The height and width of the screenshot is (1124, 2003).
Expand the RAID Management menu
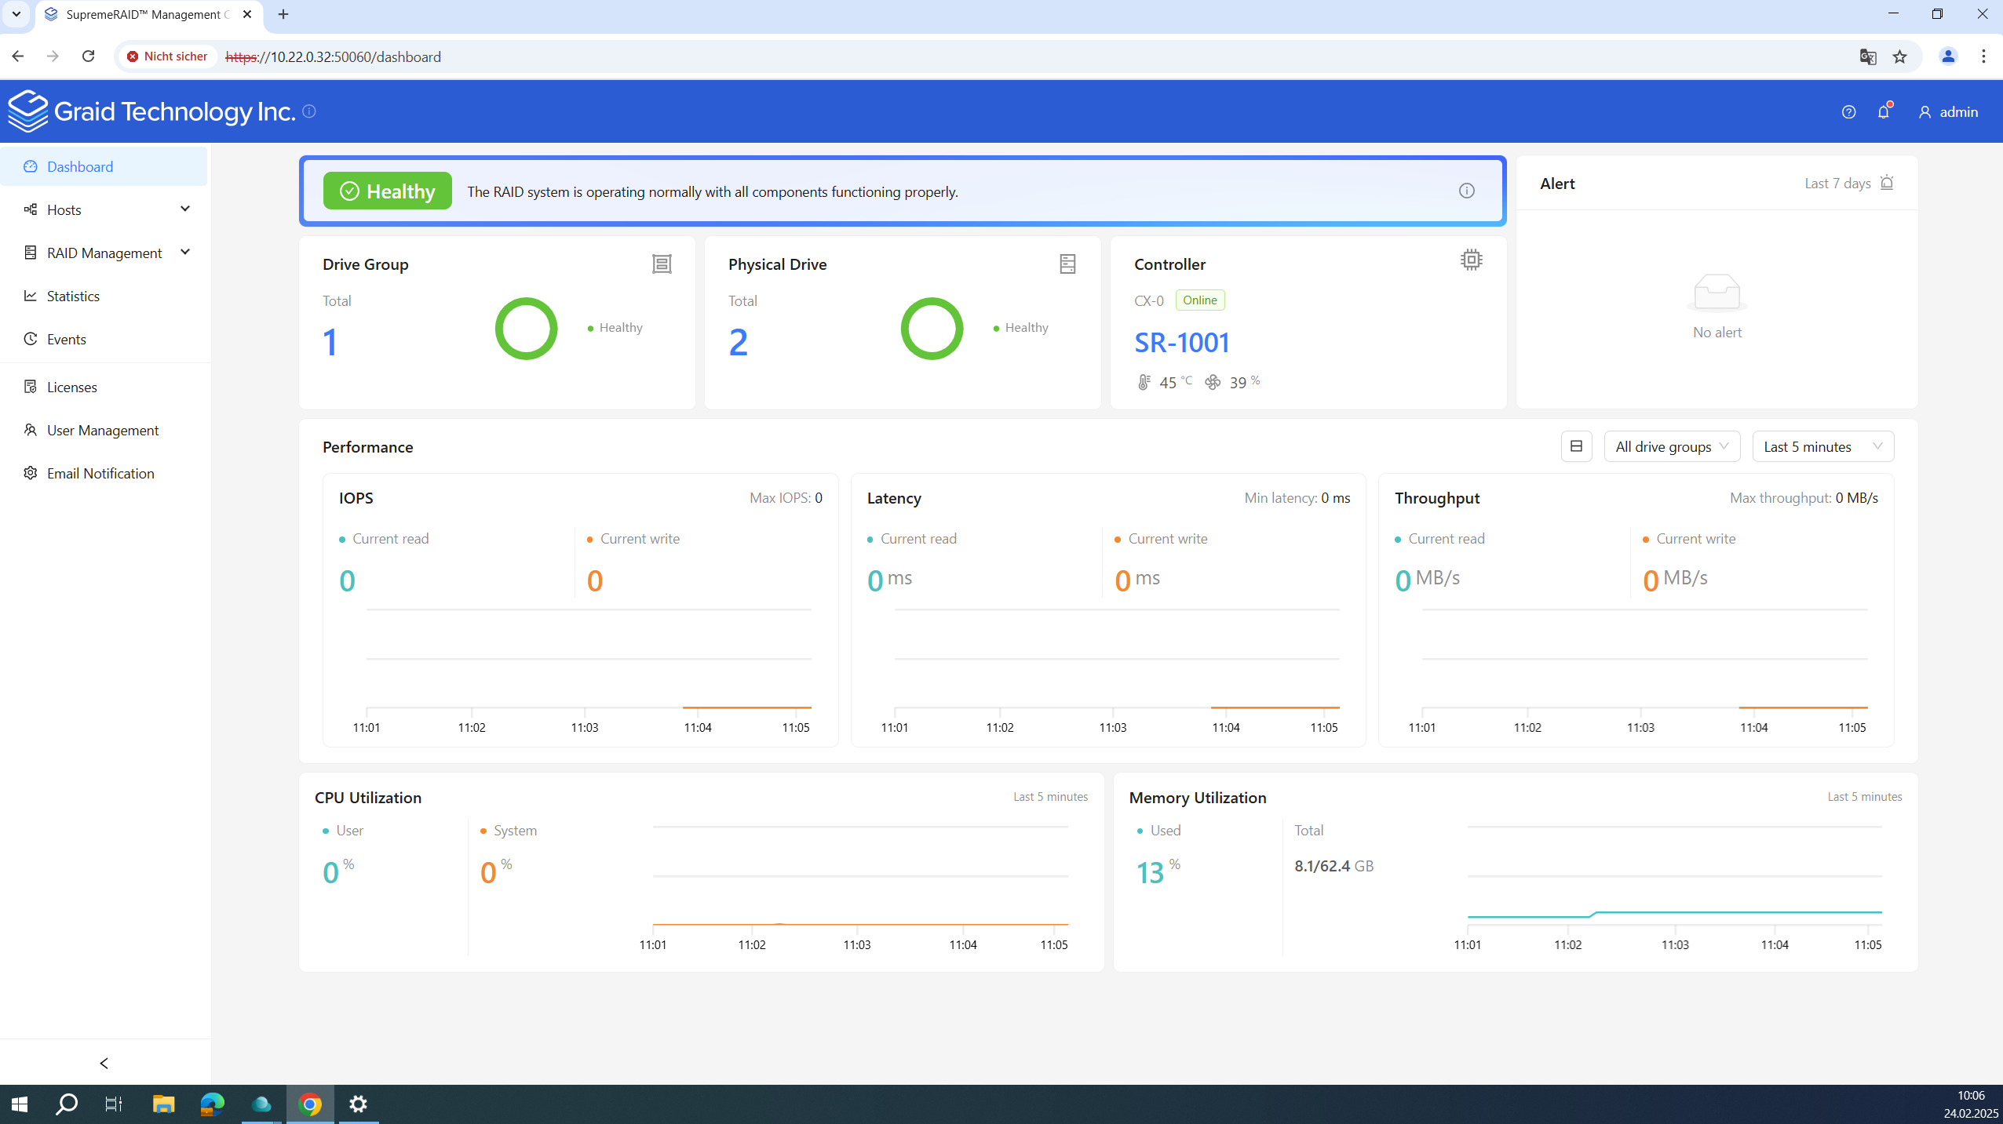tap(105, 253)
